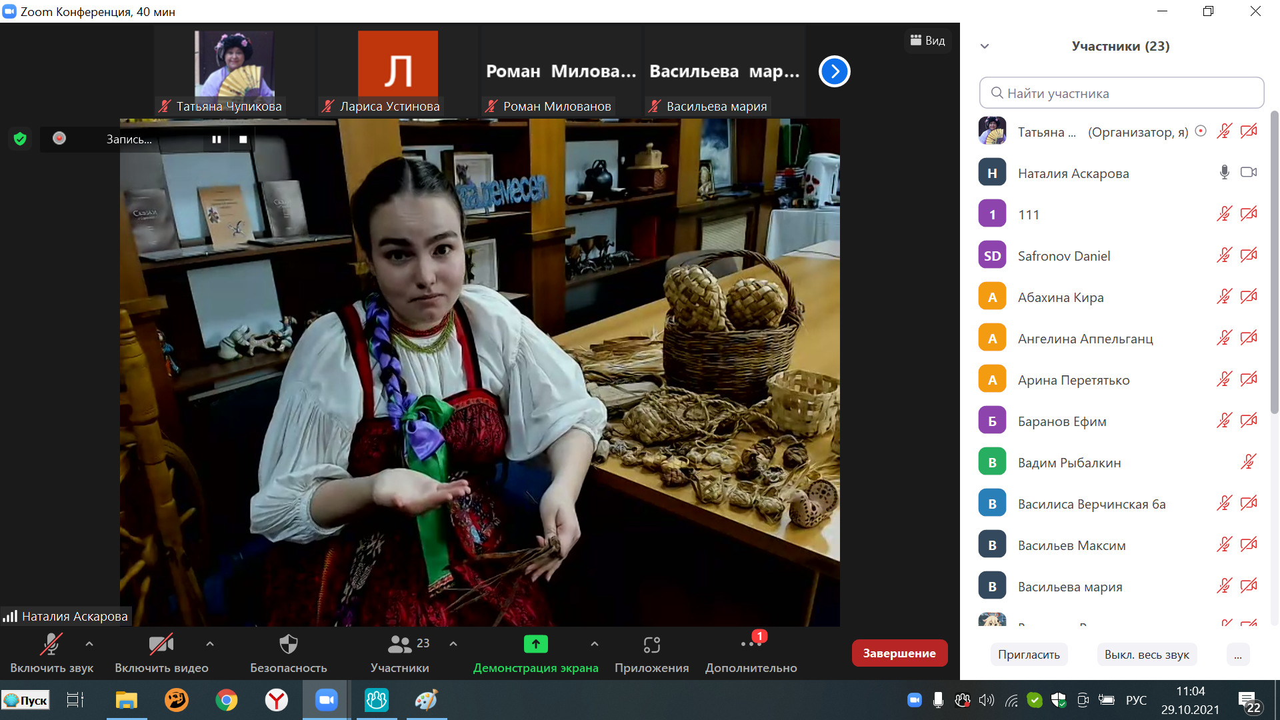The width and height of the screenshot is (1280, 720).
Task: Focus the Найти участника search field
Action: pos(1121,93)
